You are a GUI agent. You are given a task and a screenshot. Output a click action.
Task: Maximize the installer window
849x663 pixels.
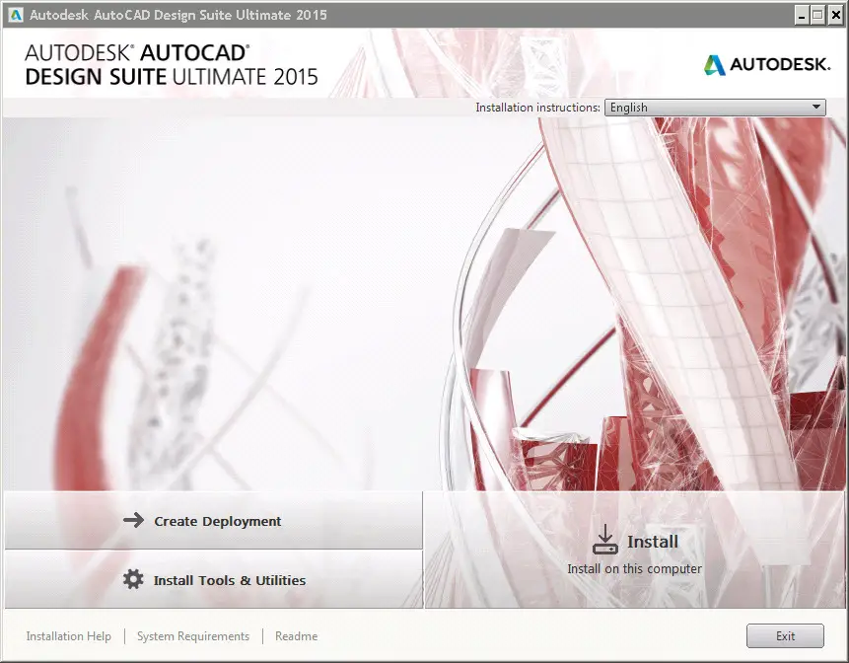coord(818,15)
